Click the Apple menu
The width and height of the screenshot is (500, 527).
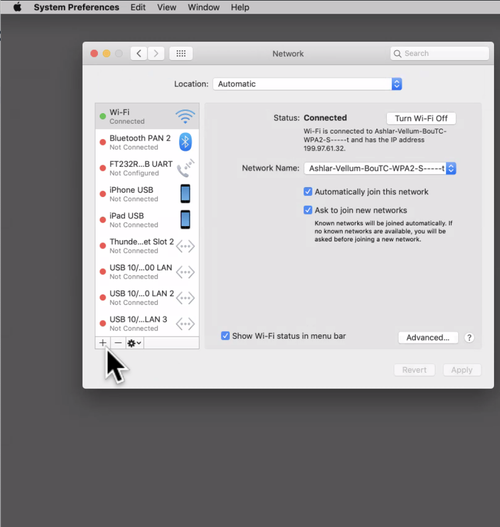click(x=16, y=7)
